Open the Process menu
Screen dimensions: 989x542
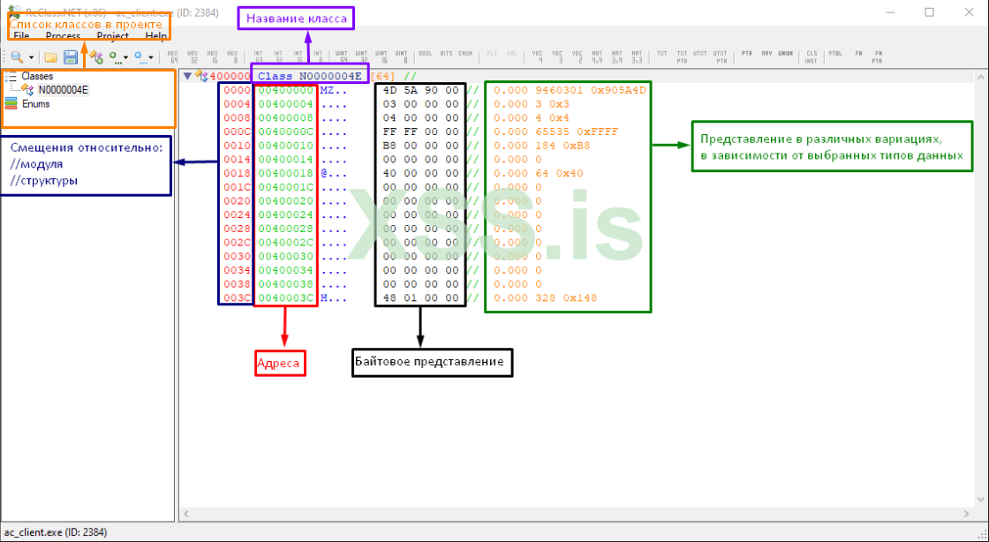tap(63, 36)
